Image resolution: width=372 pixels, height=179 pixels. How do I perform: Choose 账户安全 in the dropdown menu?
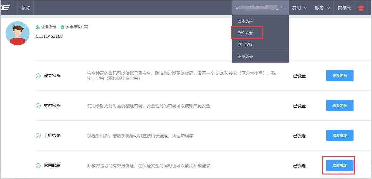tap(245, 33)
